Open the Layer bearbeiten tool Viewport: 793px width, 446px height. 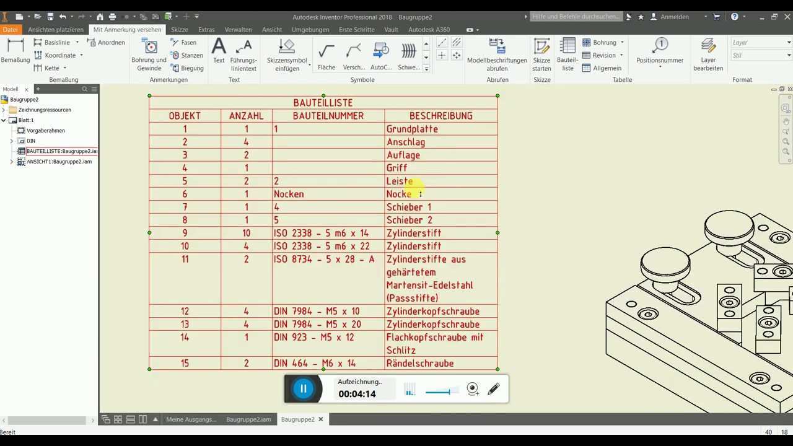pos(708,55)
